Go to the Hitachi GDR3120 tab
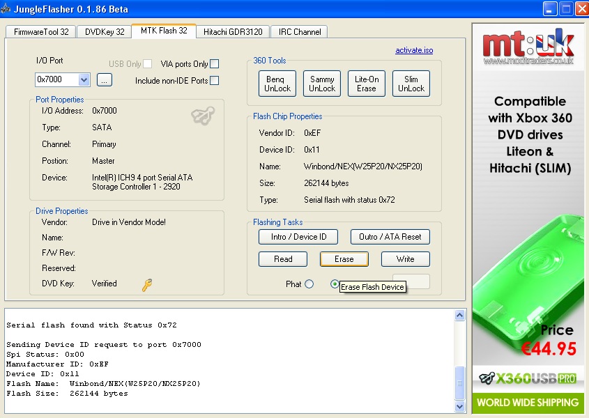This screenshot has height=418, width=589. (233, 32)
